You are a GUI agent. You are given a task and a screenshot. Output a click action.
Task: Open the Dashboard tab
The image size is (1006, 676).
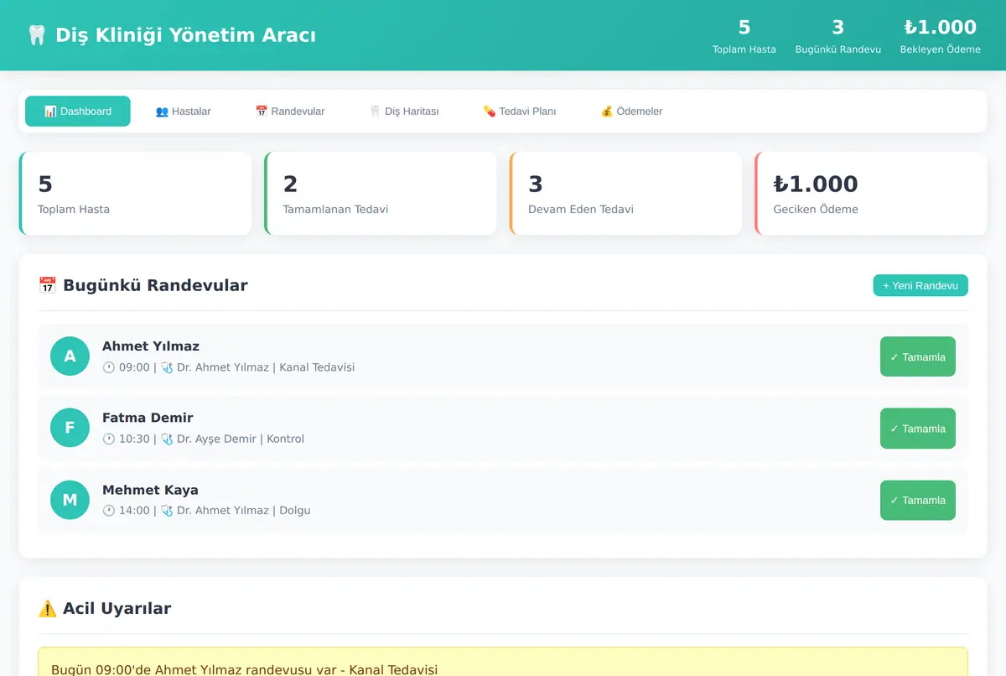(x=78, y=112)
